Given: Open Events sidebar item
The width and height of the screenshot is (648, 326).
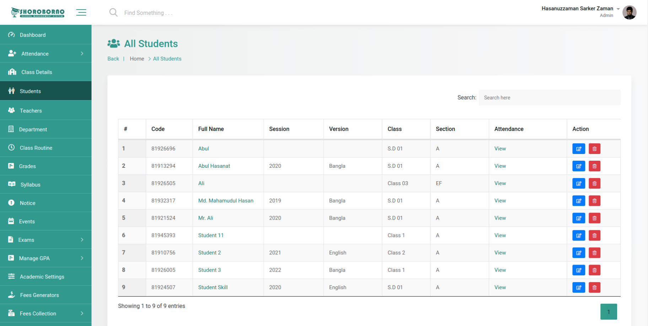Looking at the screenshot, I should tap(45, 222).
